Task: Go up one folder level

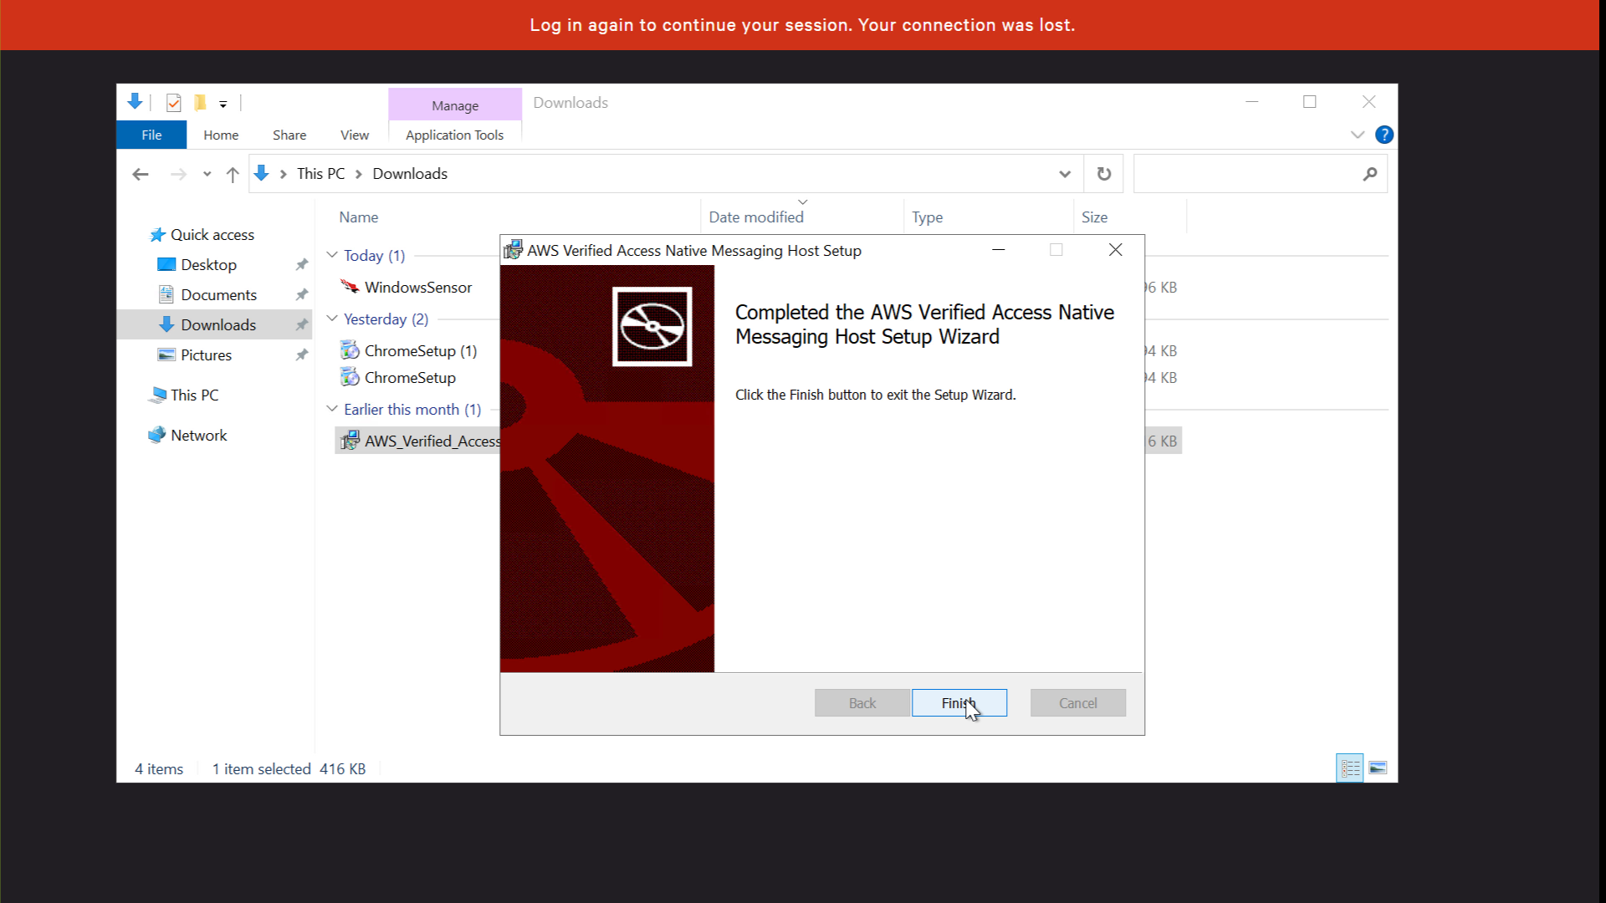Action: click(233, 174)
